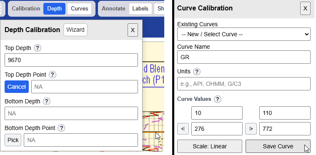Focus the pixel field showing 276
The width and height of the screenshot is (316, 155).
click(217, 129)
